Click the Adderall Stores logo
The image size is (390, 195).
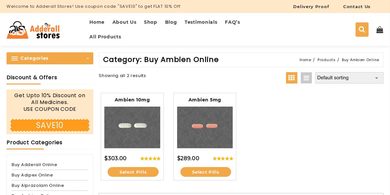click(33, 30)
